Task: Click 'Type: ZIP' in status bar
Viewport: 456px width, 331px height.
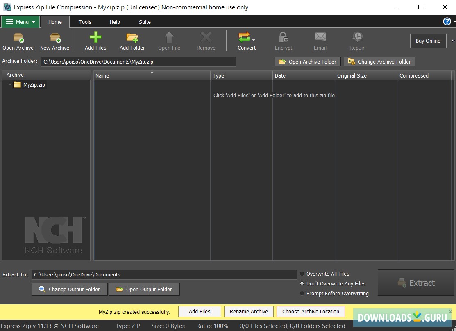Action: pyautogui.click(x=128, y=326)
